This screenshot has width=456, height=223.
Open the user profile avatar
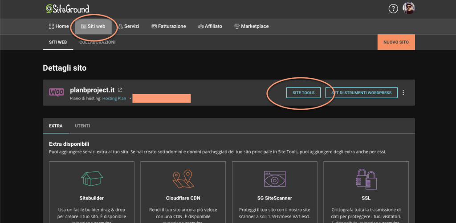pyautogui.click(x=409, y=8)
